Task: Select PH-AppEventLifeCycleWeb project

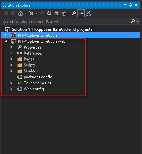Action: [x=42, y=41]
